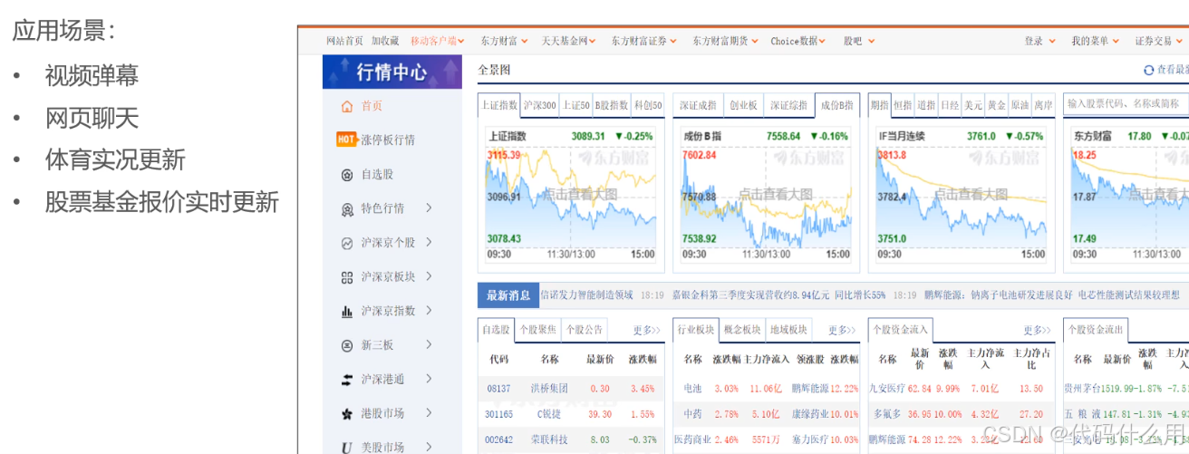Open the 移动客户端 dropdown in top bar
The image size is (1189, 454).
(x=438, y=41)
